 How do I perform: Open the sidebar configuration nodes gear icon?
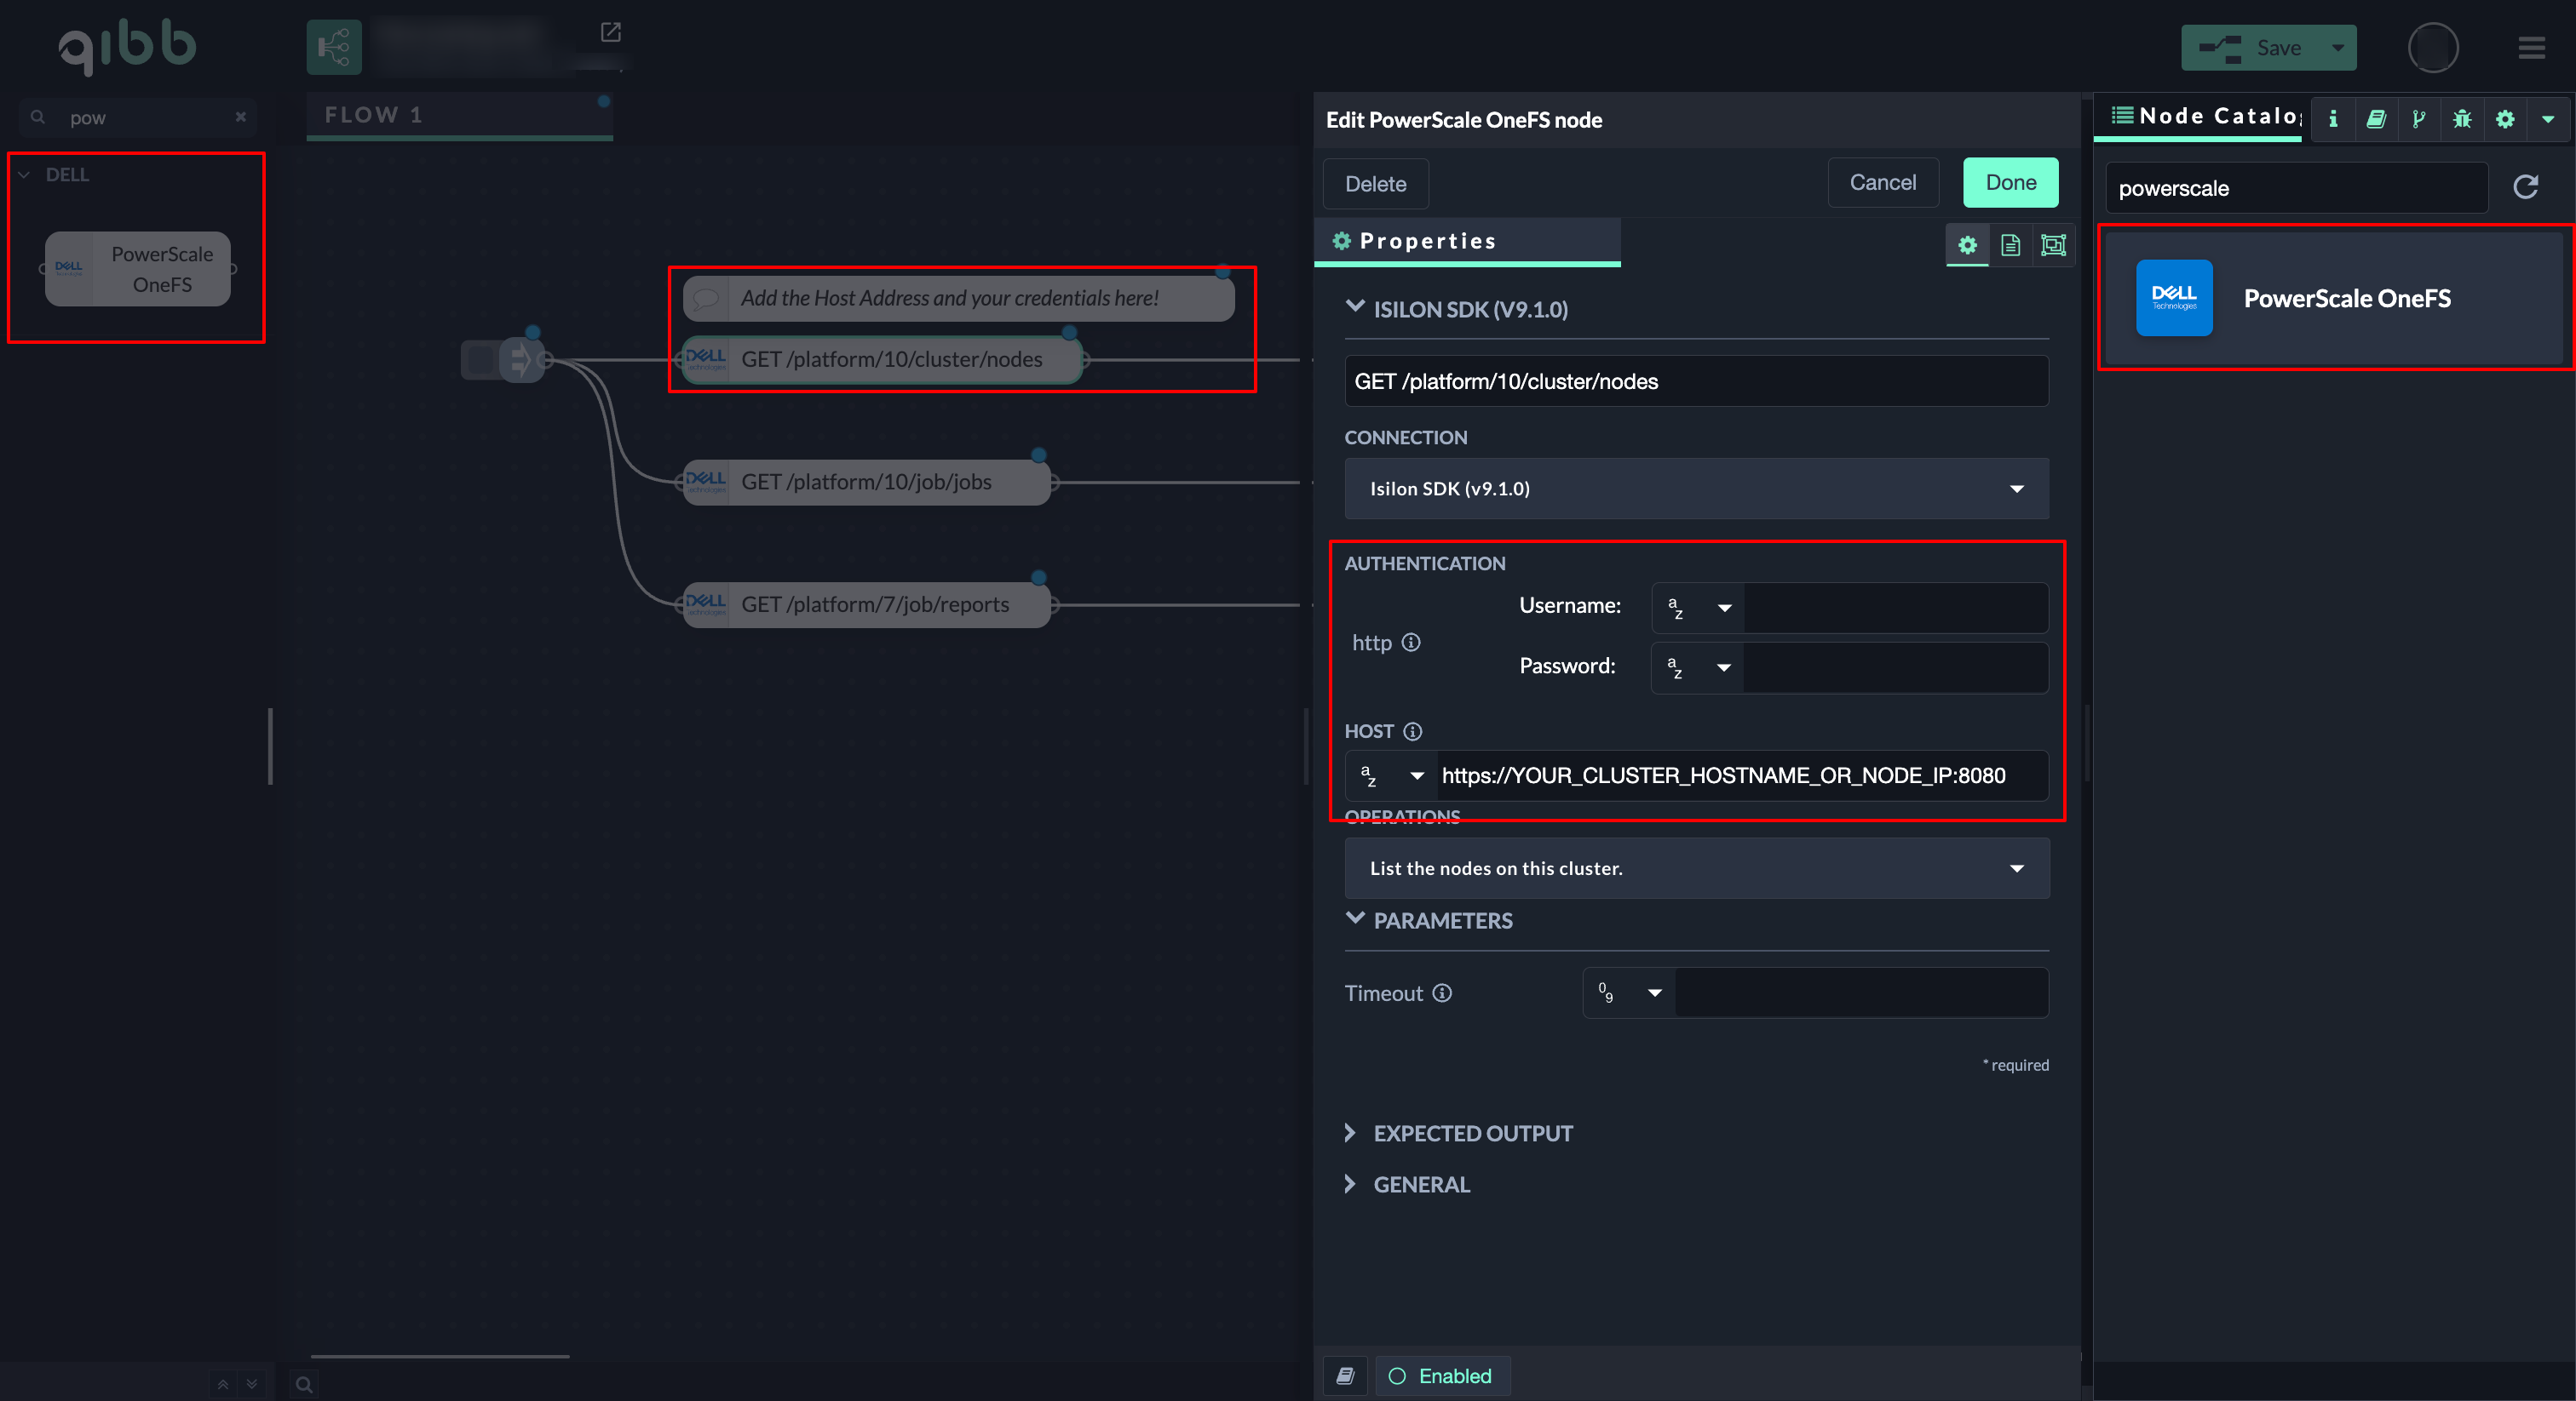click(x=2505, y=119)
